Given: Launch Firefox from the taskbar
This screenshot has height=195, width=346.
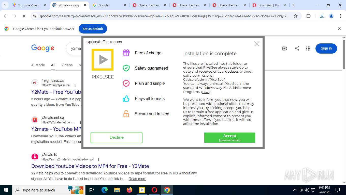Looking at the screenshot, I should [x=129, y=190].
